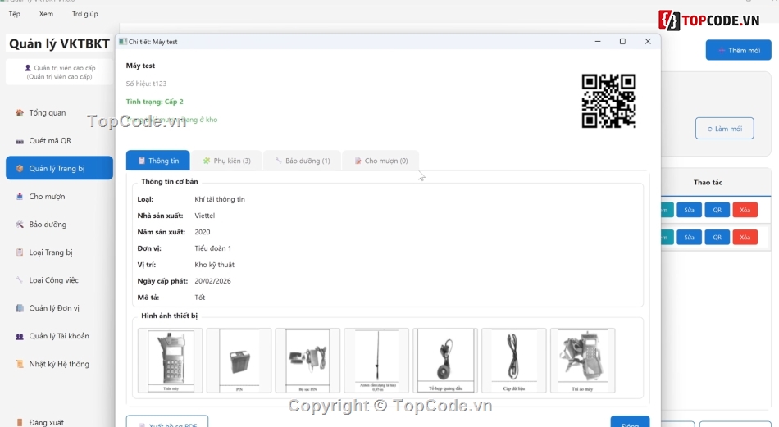Image resolution: width=779 pixels, height=427 pixels.
Task: Open the Xem menu
Action: pos(46,14)
